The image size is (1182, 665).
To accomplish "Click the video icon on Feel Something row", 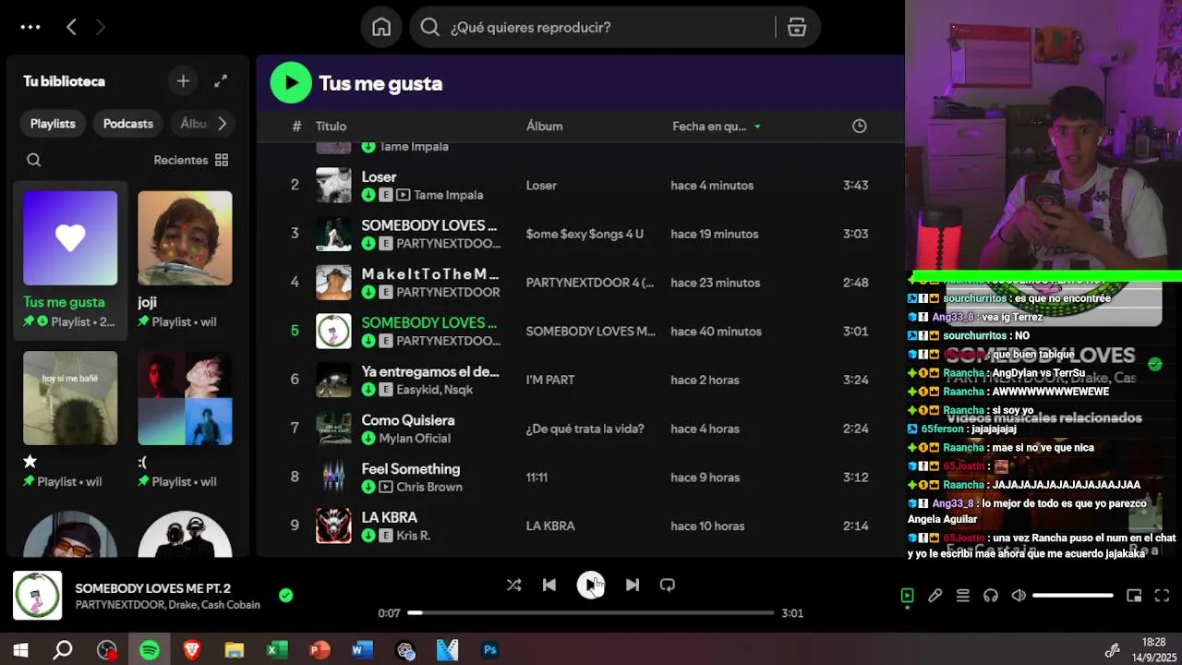I will point(386,487).
